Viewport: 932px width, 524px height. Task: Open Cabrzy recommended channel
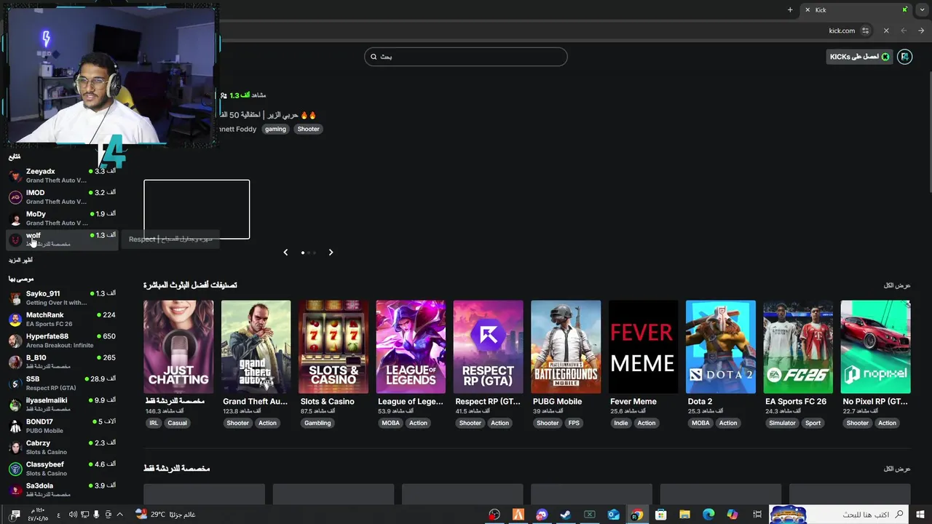click(62, 447)
